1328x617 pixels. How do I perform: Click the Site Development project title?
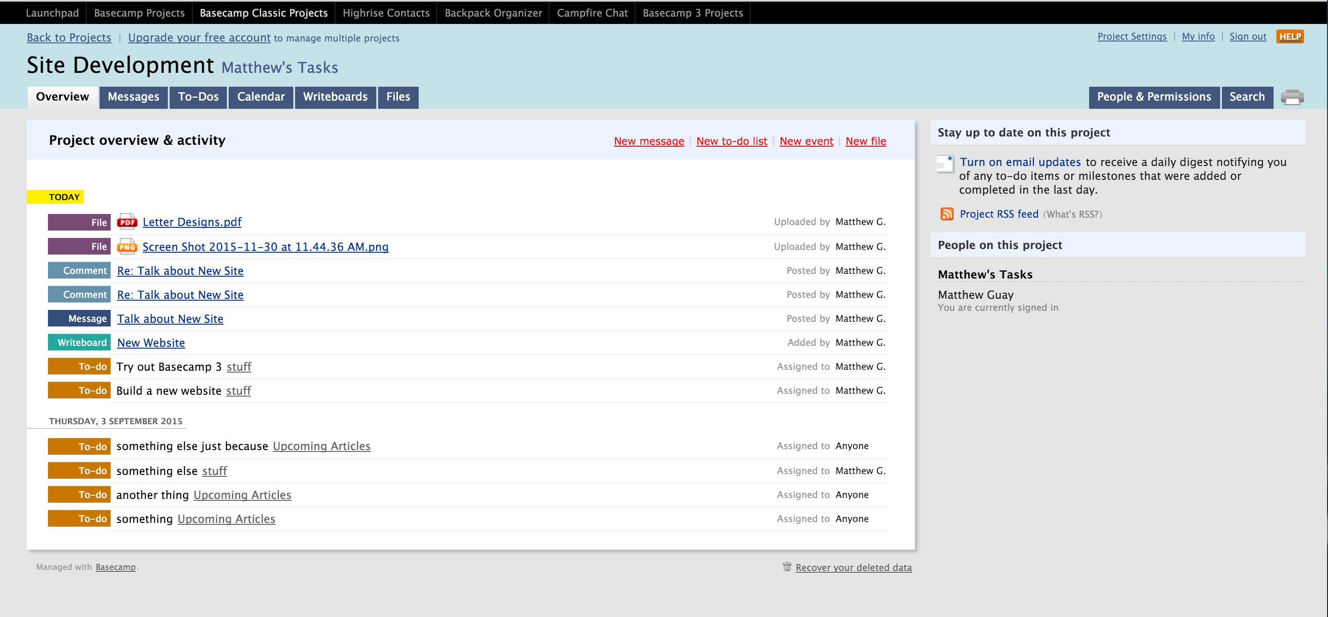point(120,65)
